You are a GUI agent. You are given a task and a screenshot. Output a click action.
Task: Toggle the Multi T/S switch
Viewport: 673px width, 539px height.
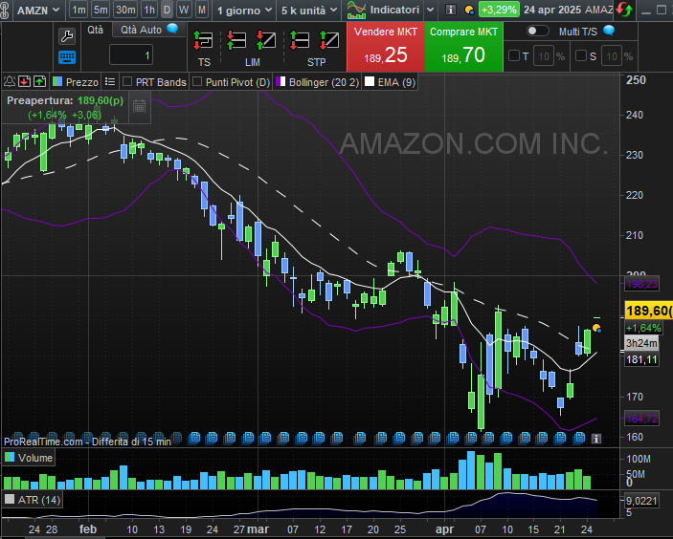click(x=538, y=31)
